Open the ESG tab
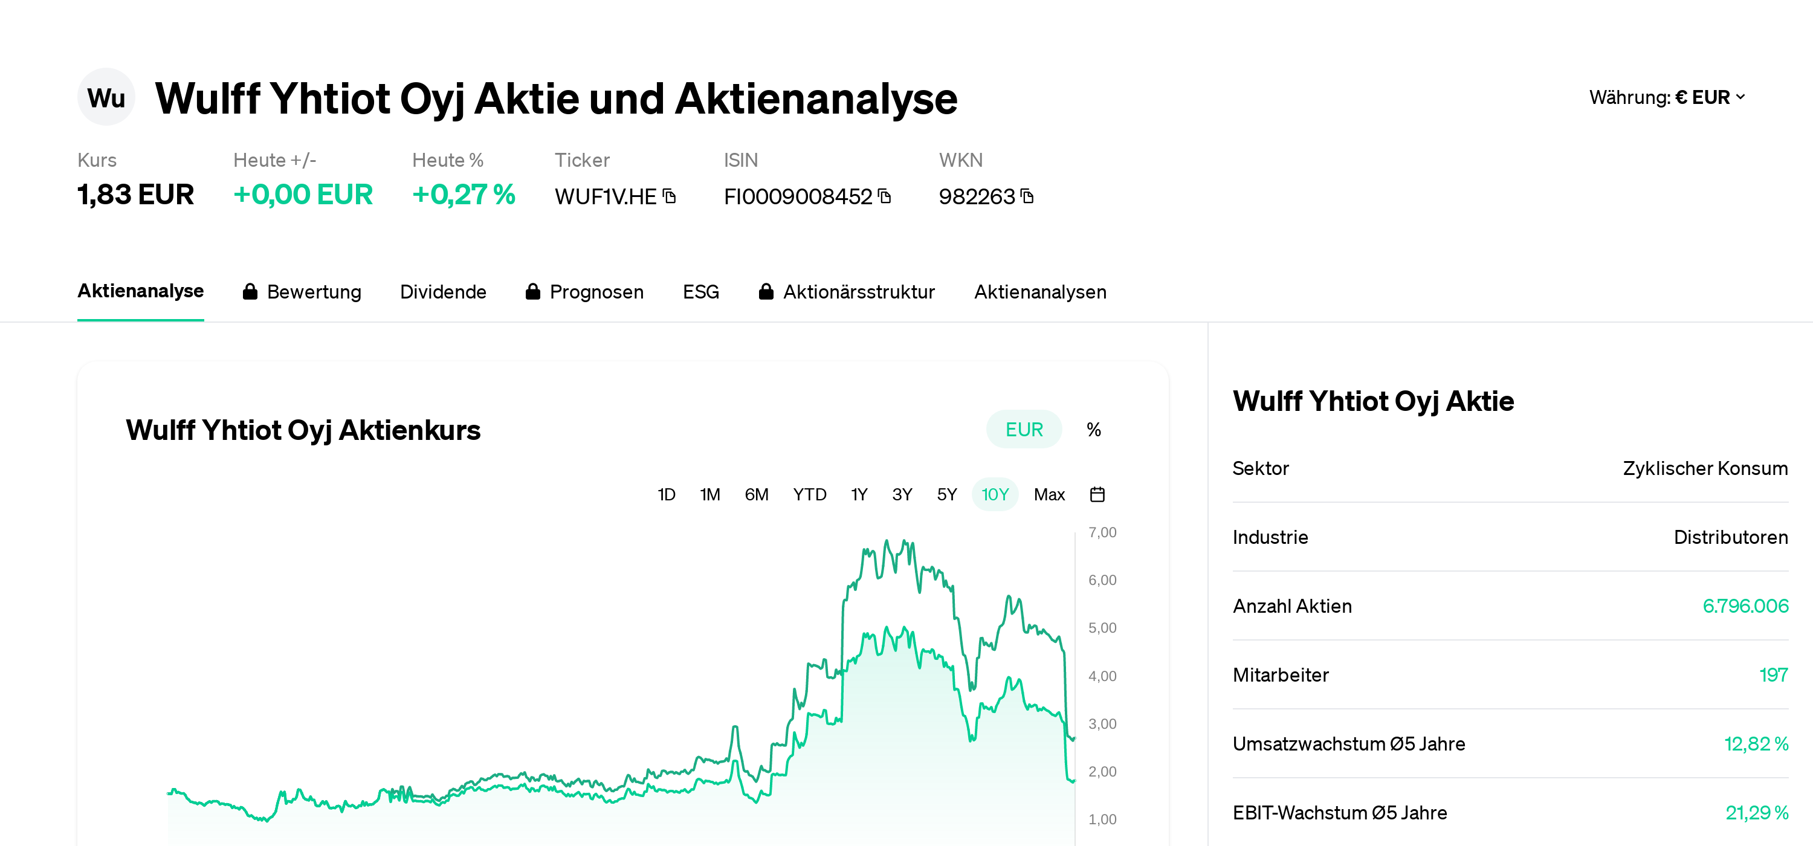1813x846 pixels. pos(701,291)
